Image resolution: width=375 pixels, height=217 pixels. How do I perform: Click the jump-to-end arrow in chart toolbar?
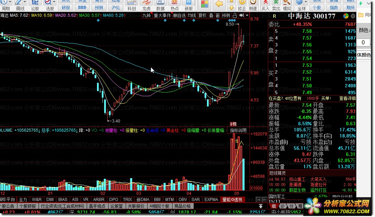[241, 15]
